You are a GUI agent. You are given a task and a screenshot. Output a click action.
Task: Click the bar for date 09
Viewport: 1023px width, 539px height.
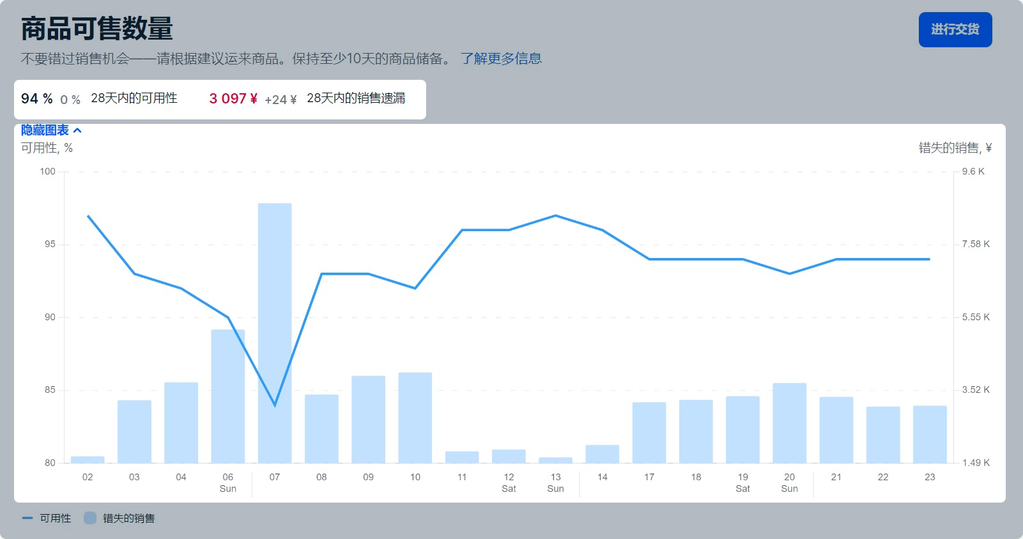(x=369, y=420)
